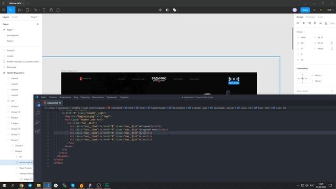Click the Align left icon in Design panel
The height and width of the screenshot is (189, 336).
click(x=298, y=23)
